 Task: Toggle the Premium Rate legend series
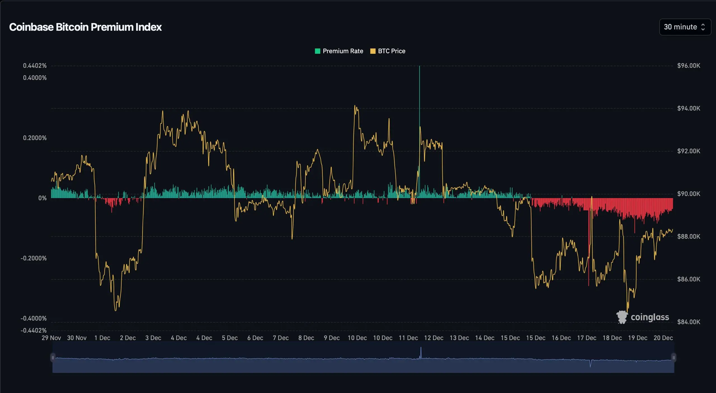(343, 51)
